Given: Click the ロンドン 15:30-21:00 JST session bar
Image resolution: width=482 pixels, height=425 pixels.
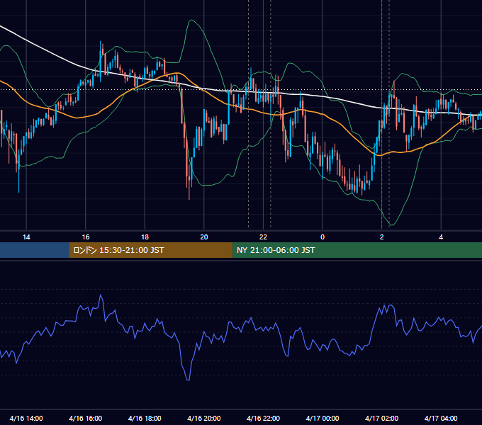Looking at the screenshot, I should 150,250.
